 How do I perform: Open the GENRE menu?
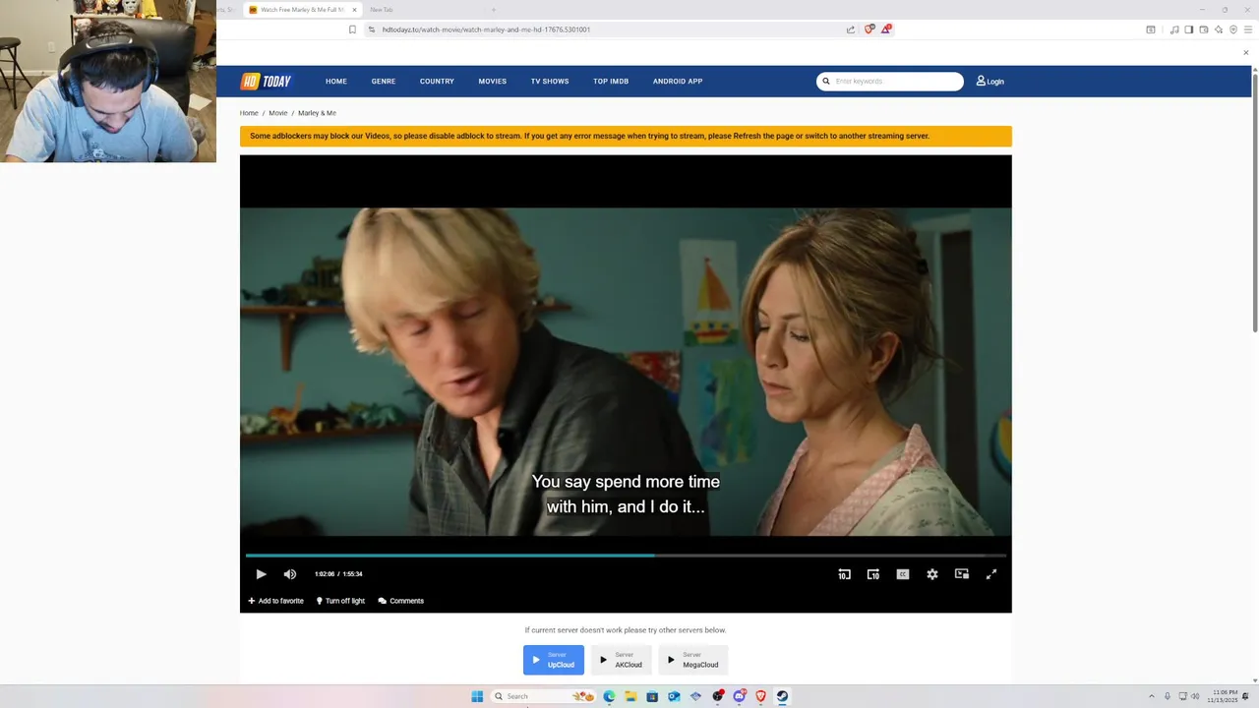(384, 82)
